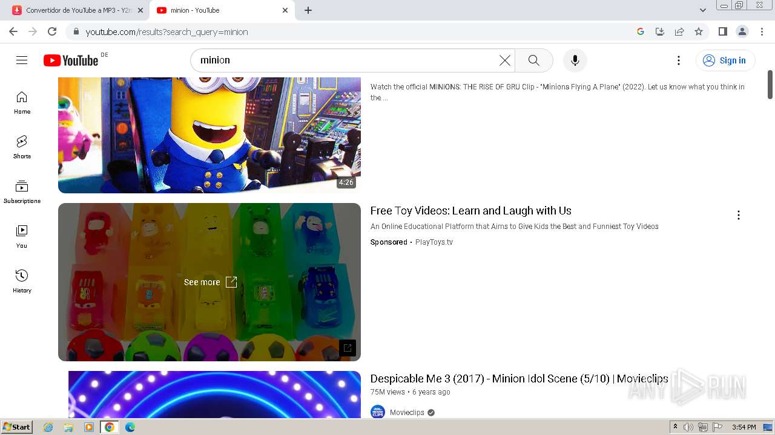The width and height of the screenshot is (775, 435).
Task: Click the Sign in button
Action: (x=725, y=60)
